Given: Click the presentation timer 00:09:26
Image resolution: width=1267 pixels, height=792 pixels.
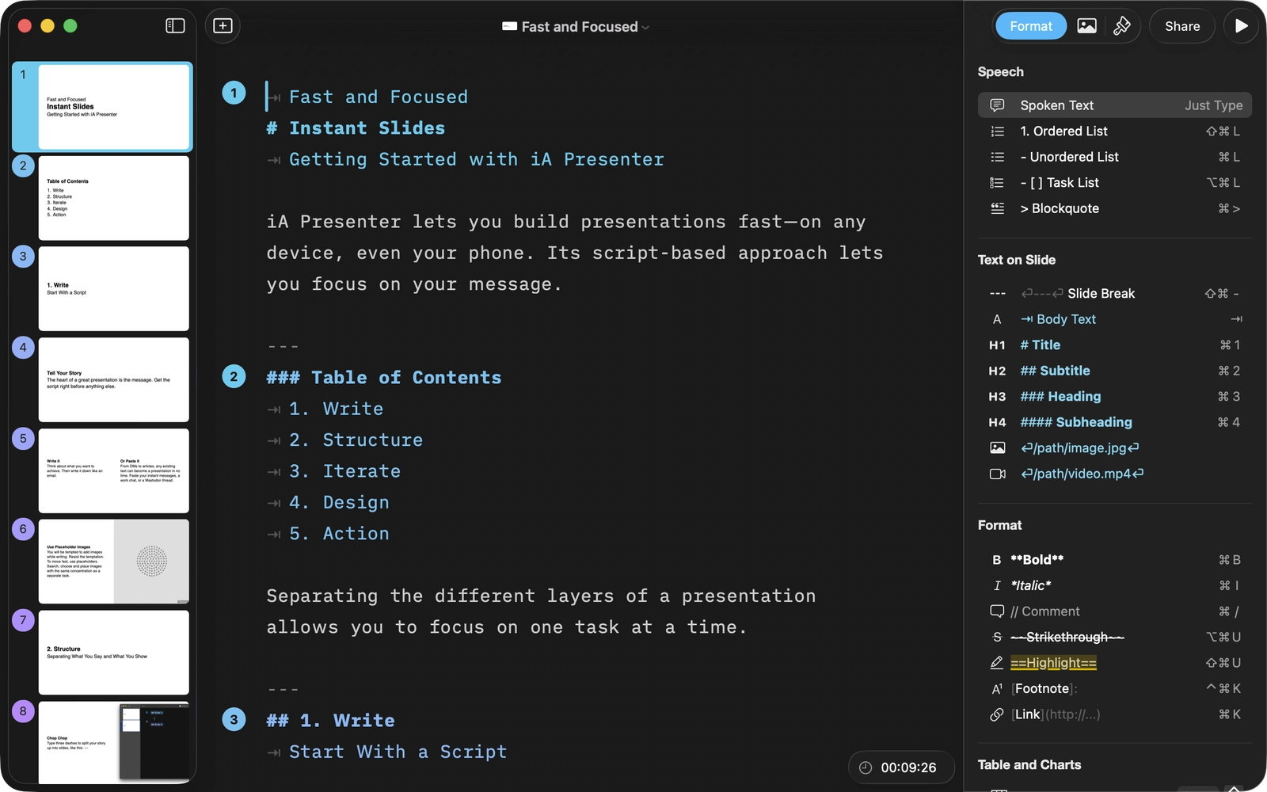Looking at the screenshot, I should tap(901, 767).
